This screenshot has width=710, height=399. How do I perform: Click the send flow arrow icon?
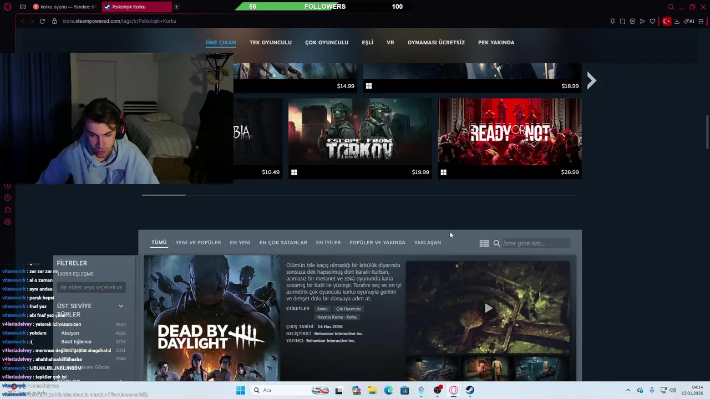click(x=642, y=21)
